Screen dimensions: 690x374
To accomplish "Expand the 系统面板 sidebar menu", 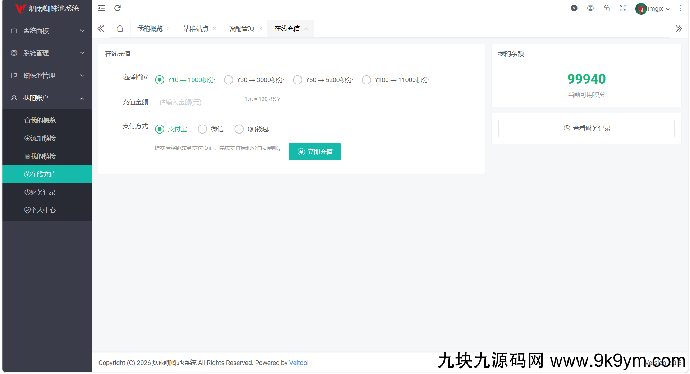I will pos(47,31).
